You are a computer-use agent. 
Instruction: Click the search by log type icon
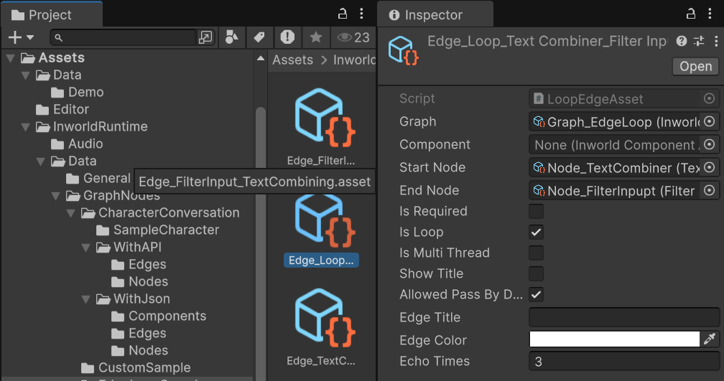pos(287,37)
